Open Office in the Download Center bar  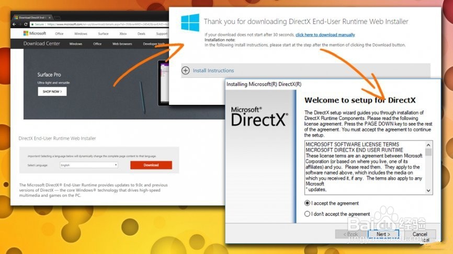97,44
